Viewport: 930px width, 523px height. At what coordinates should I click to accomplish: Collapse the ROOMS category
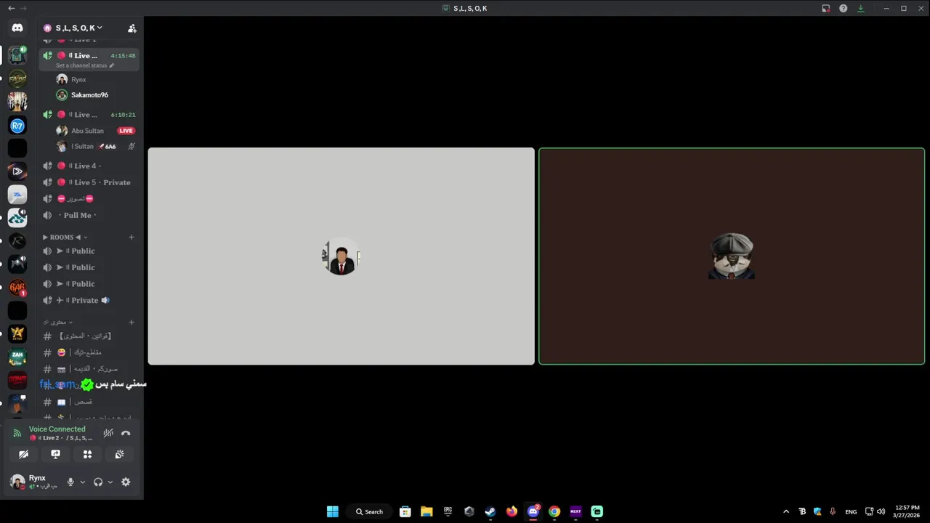tap(65, 237)
